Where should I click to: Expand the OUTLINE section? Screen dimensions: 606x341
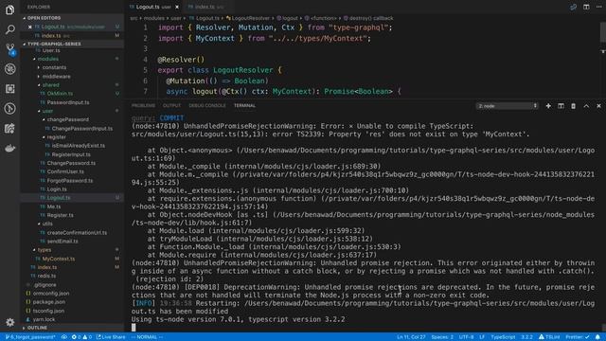[37, 328]
